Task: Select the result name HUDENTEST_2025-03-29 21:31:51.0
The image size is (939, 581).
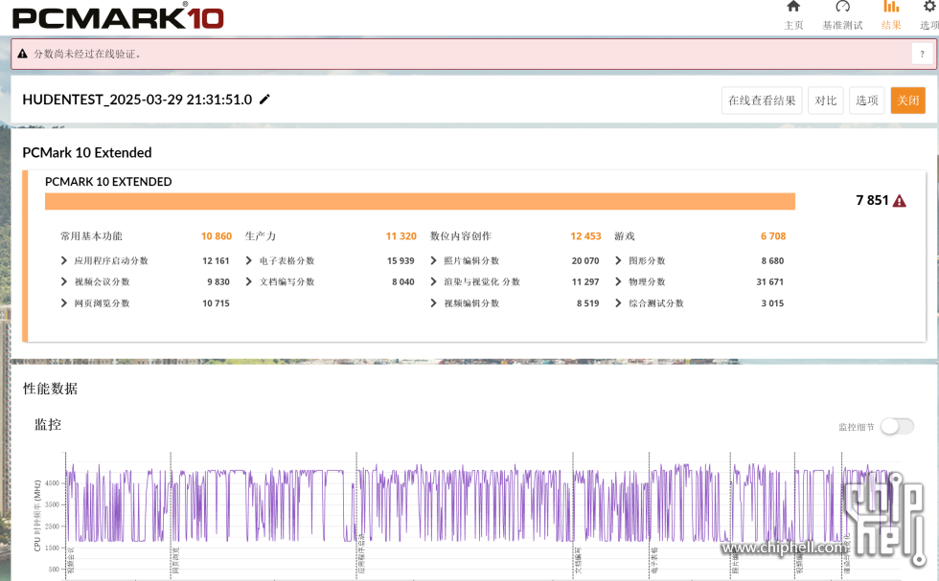Action: point(137,100)
